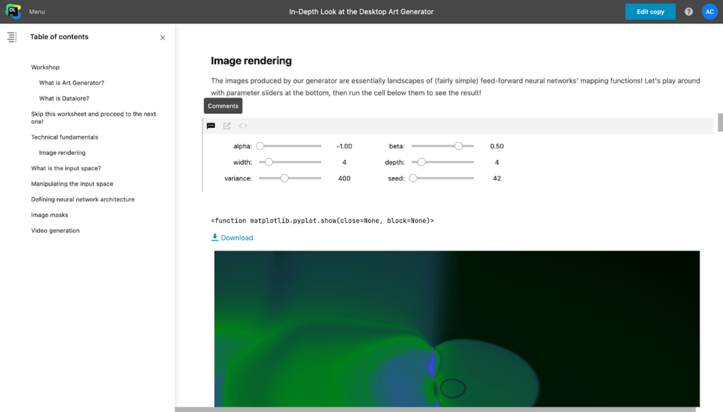The height and width of the screenshot is (412, 723).
Task: Click the alpha value -1.00
Action: [x=344, y=146]
